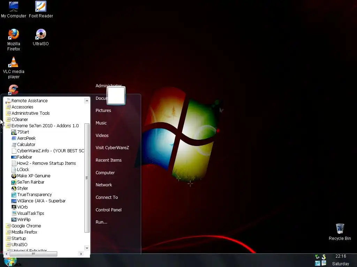This screenshot has height=267, width=357.
Task: Launch AeroPeek from the addons list
Action: pos(23,138)
